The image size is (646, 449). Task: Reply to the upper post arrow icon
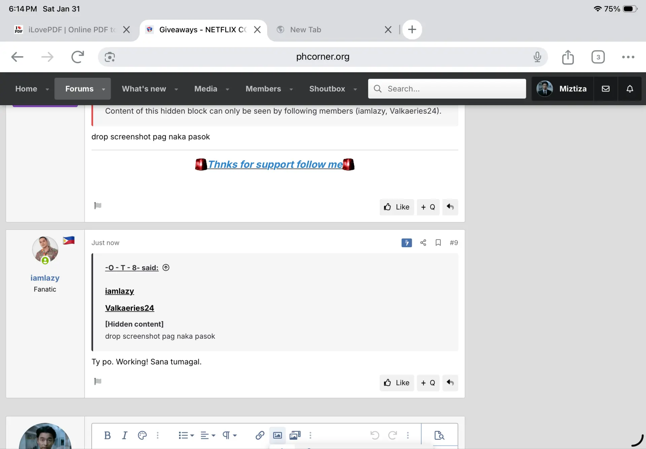[450, 207]
